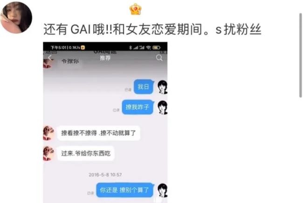
Task: Select the 撩看撩不撩得.撩不动就算了 message
Action: click(x=98, y=133)
